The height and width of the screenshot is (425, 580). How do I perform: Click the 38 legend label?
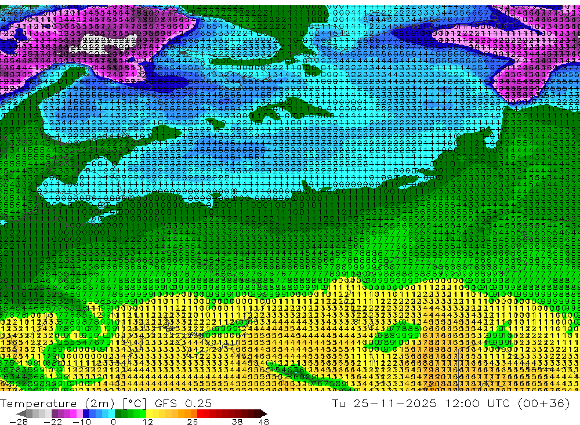[x=237, y=422]
